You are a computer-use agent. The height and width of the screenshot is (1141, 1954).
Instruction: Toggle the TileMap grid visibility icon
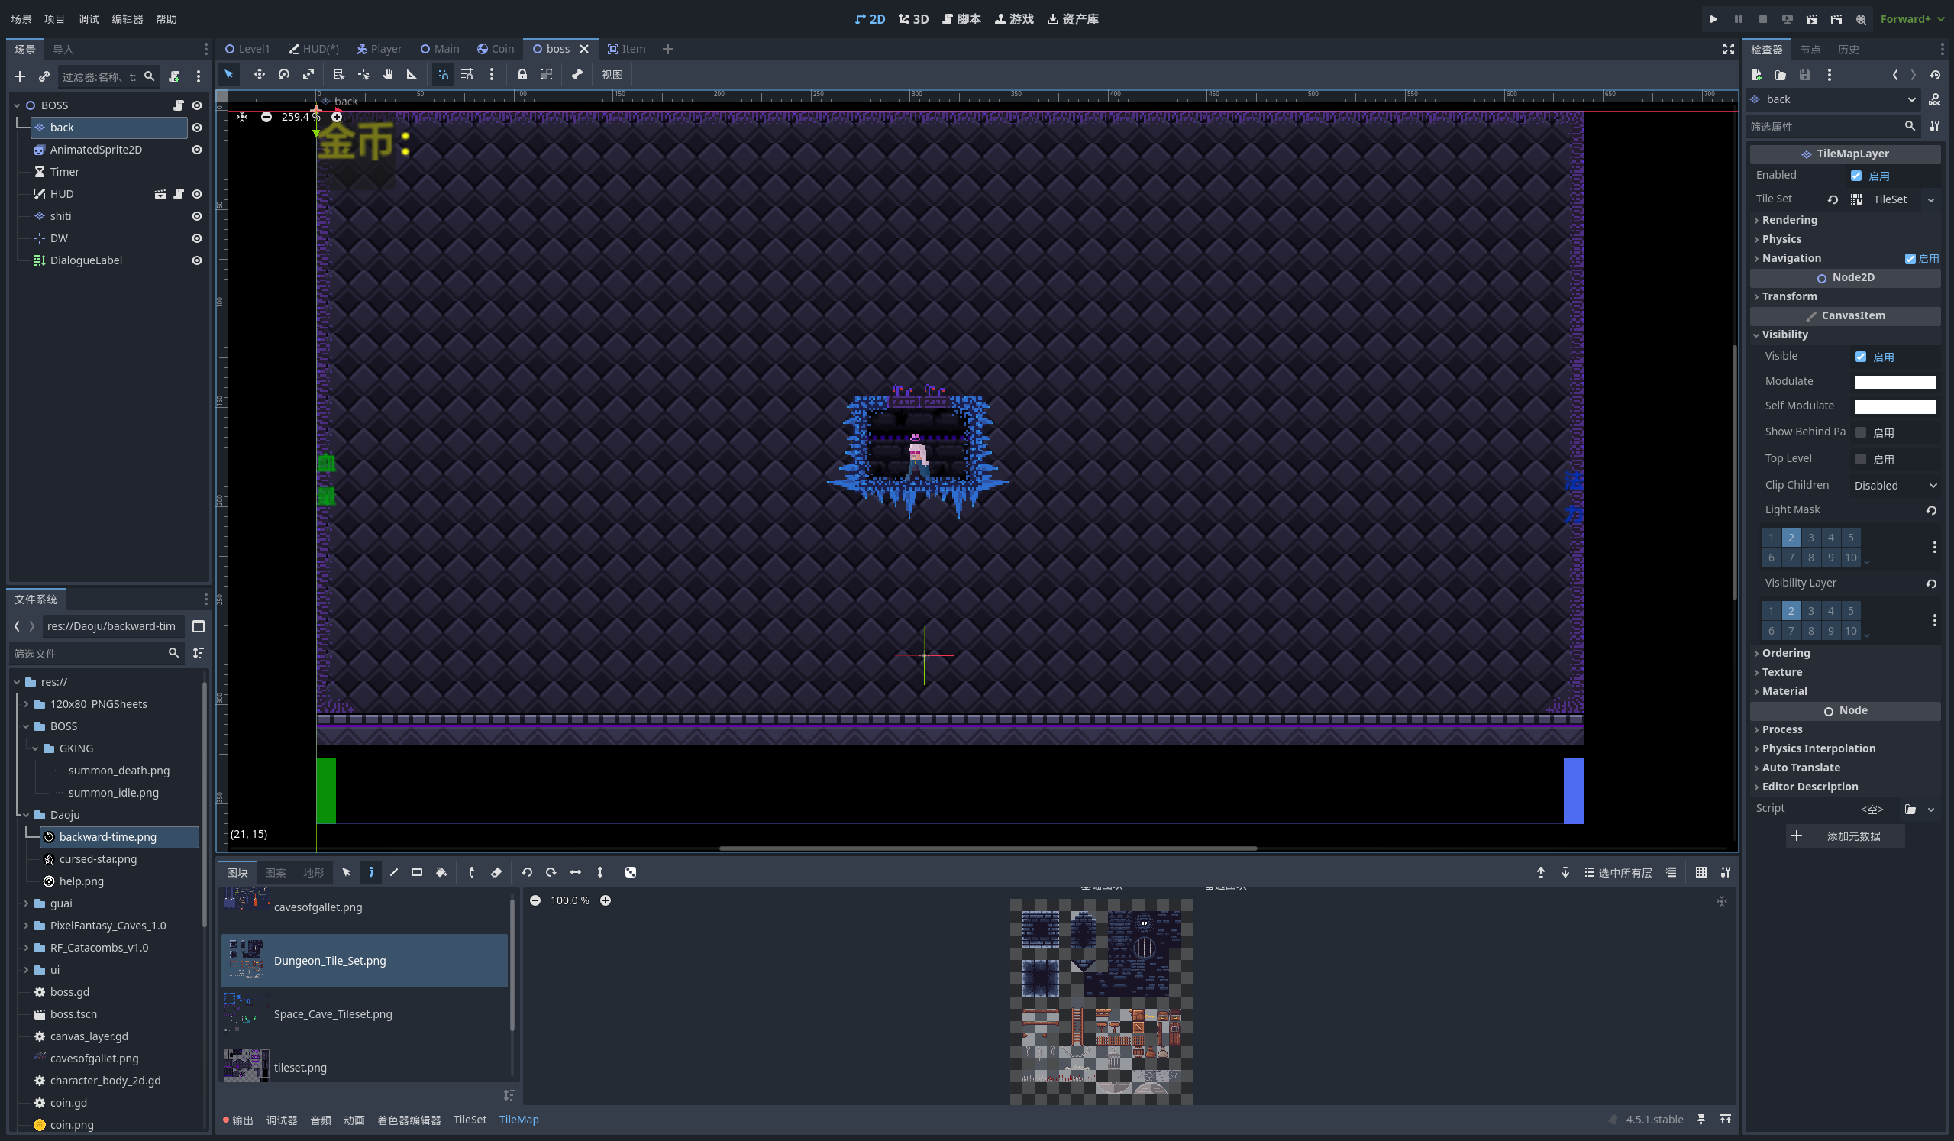[1700, 873]
